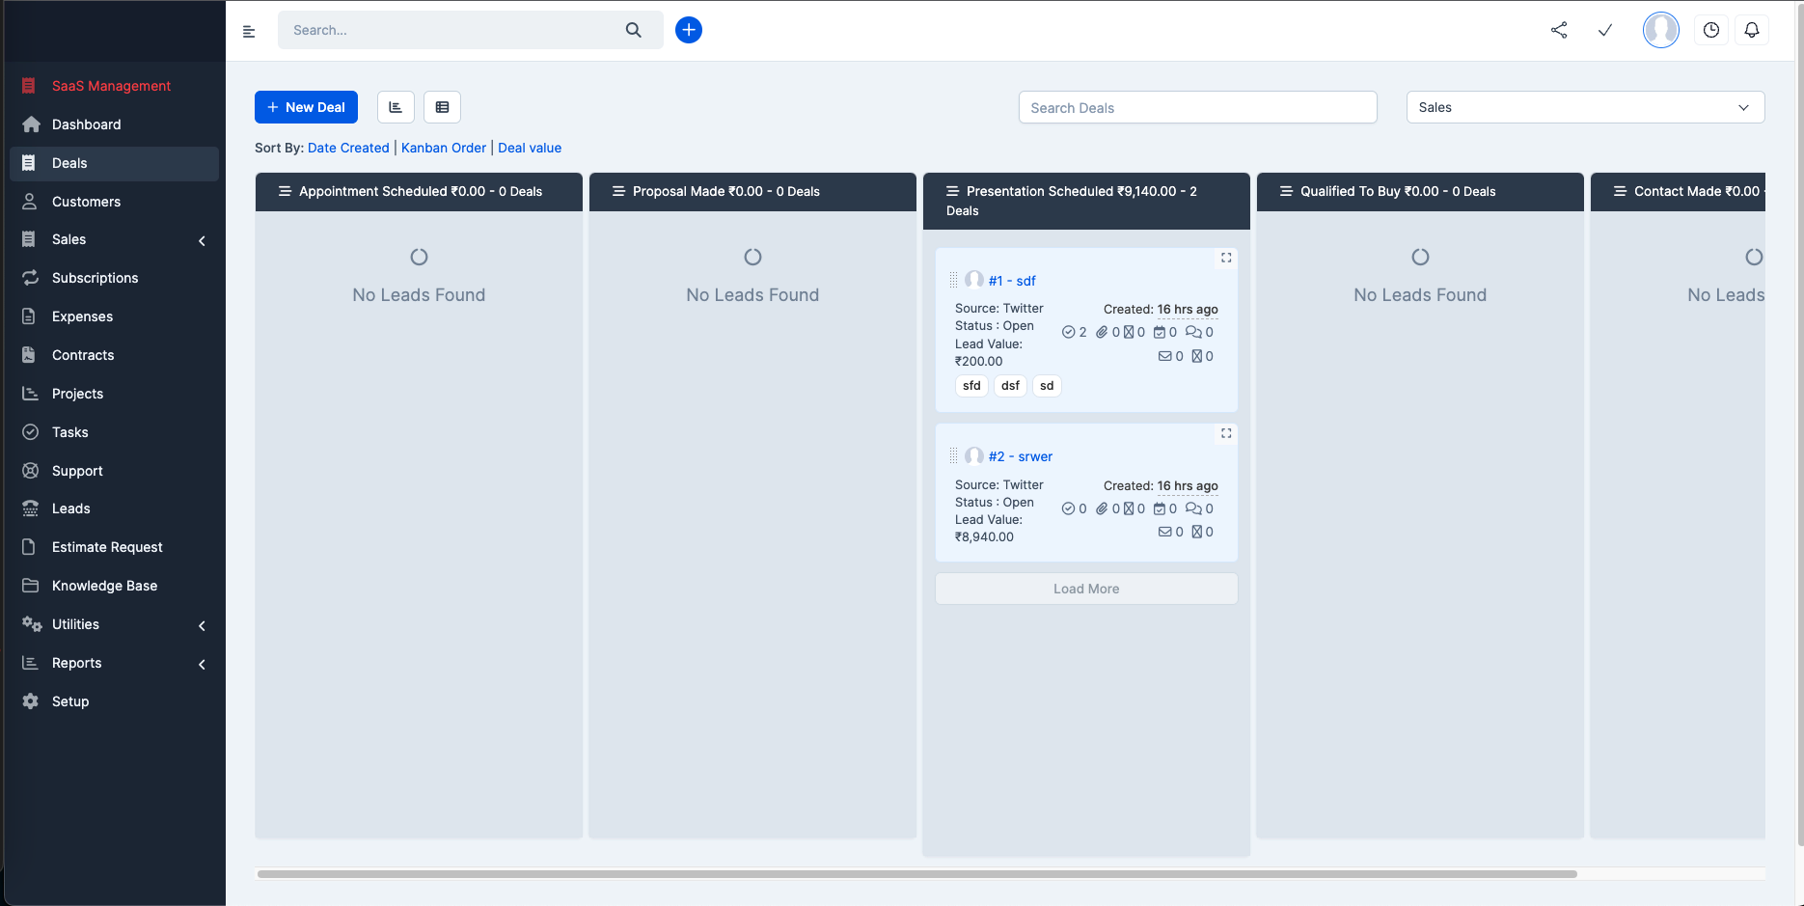Click the search magnifier icon
The height and width of the screenshot is (906, 1804).
click(x=633, y=30)
